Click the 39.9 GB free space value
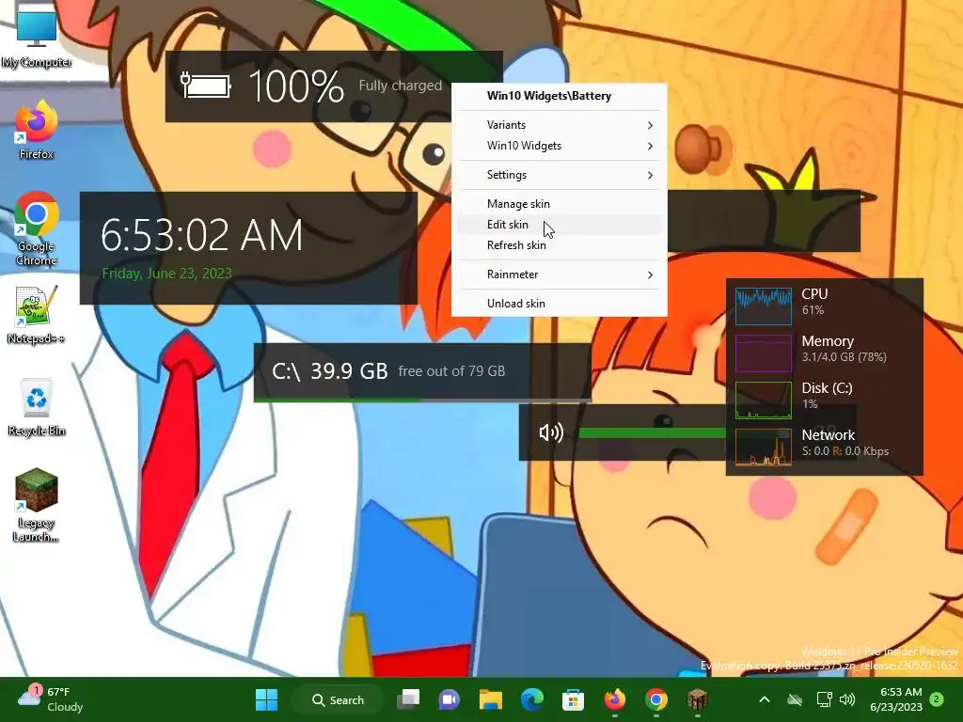The image size is (963, 722). [349, 370]
